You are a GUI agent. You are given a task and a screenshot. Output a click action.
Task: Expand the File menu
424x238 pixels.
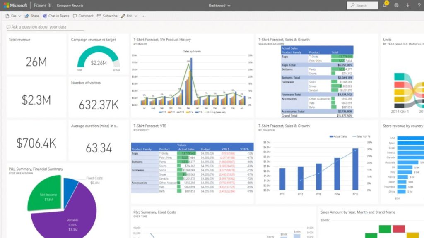14,16
